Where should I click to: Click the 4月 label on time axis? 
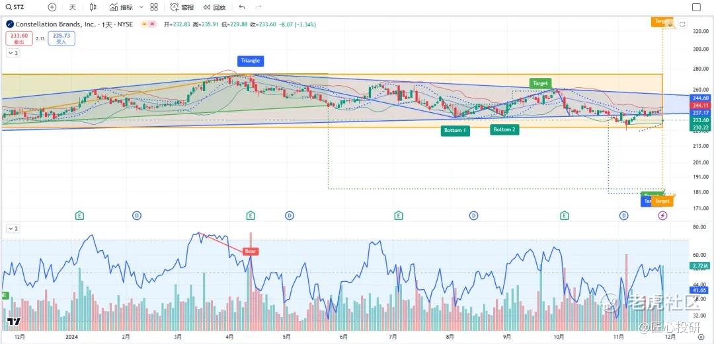(230, 337)
